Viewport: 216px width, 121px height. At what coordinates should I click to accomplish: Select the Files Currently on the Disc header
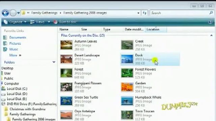[x=83, y=35]
